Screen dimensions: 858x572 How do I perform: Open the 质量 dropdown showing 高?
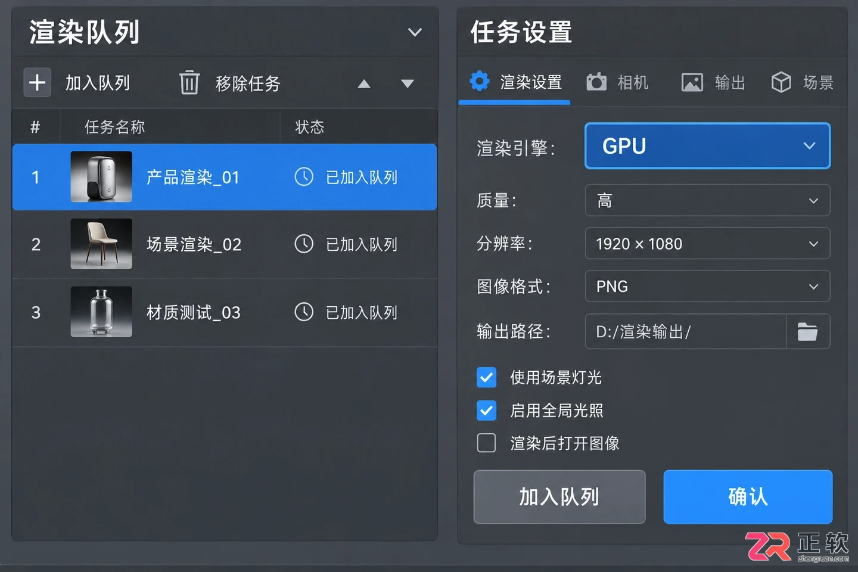pos(707,200)
